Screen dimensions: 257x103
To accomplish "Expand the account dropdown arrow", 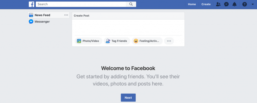I will 252,4.
